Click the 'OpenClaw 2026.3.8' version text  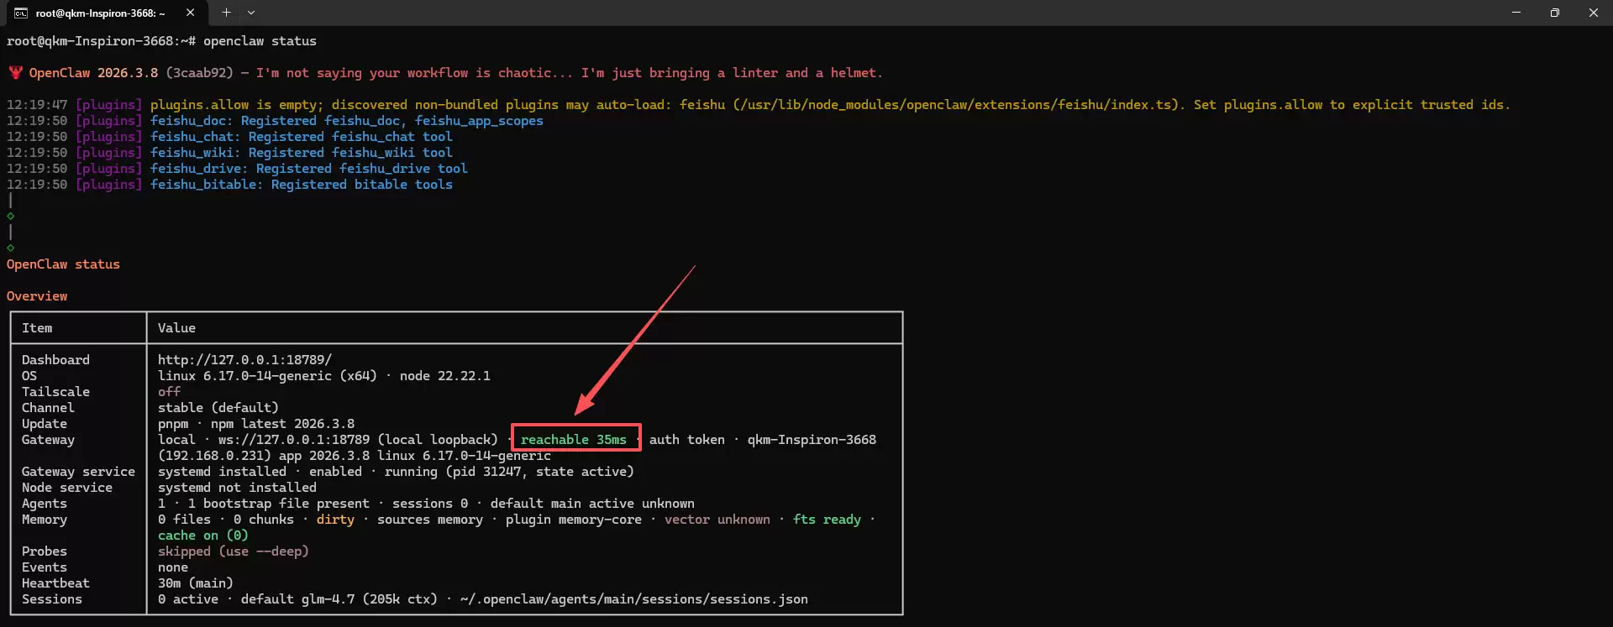click(93, 73)
